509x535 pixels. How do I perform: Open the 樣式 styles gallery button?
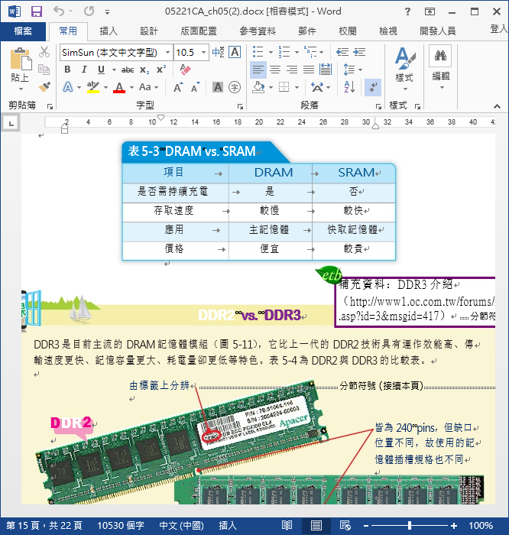404,70
